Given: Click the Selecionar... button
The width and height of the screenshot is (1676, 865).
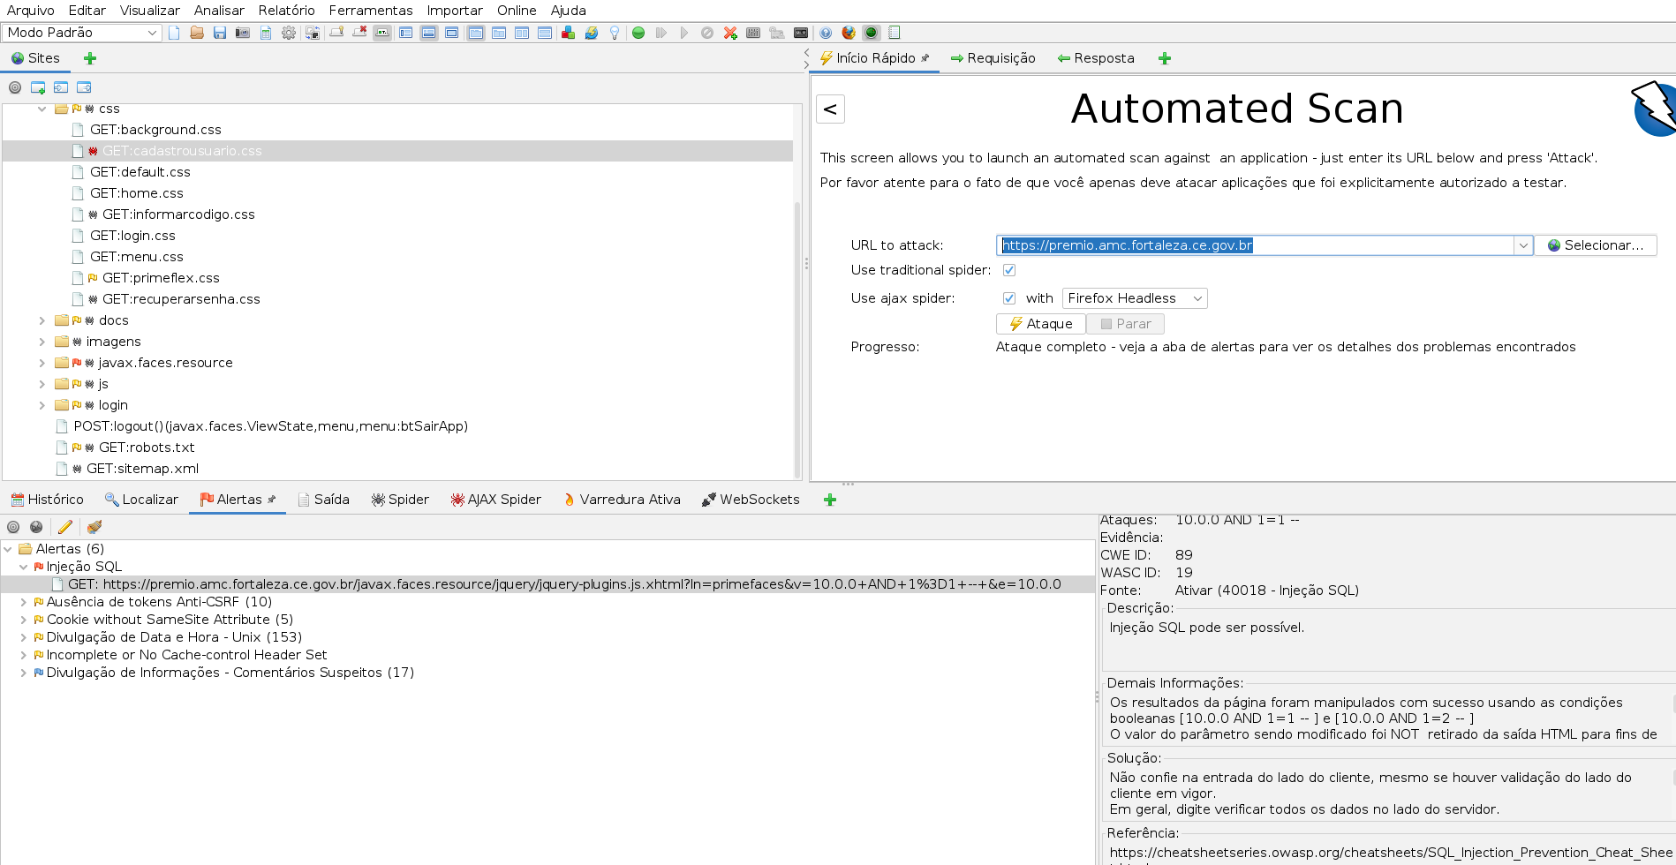Looking at the screenshot, I should pos(1595,245).
